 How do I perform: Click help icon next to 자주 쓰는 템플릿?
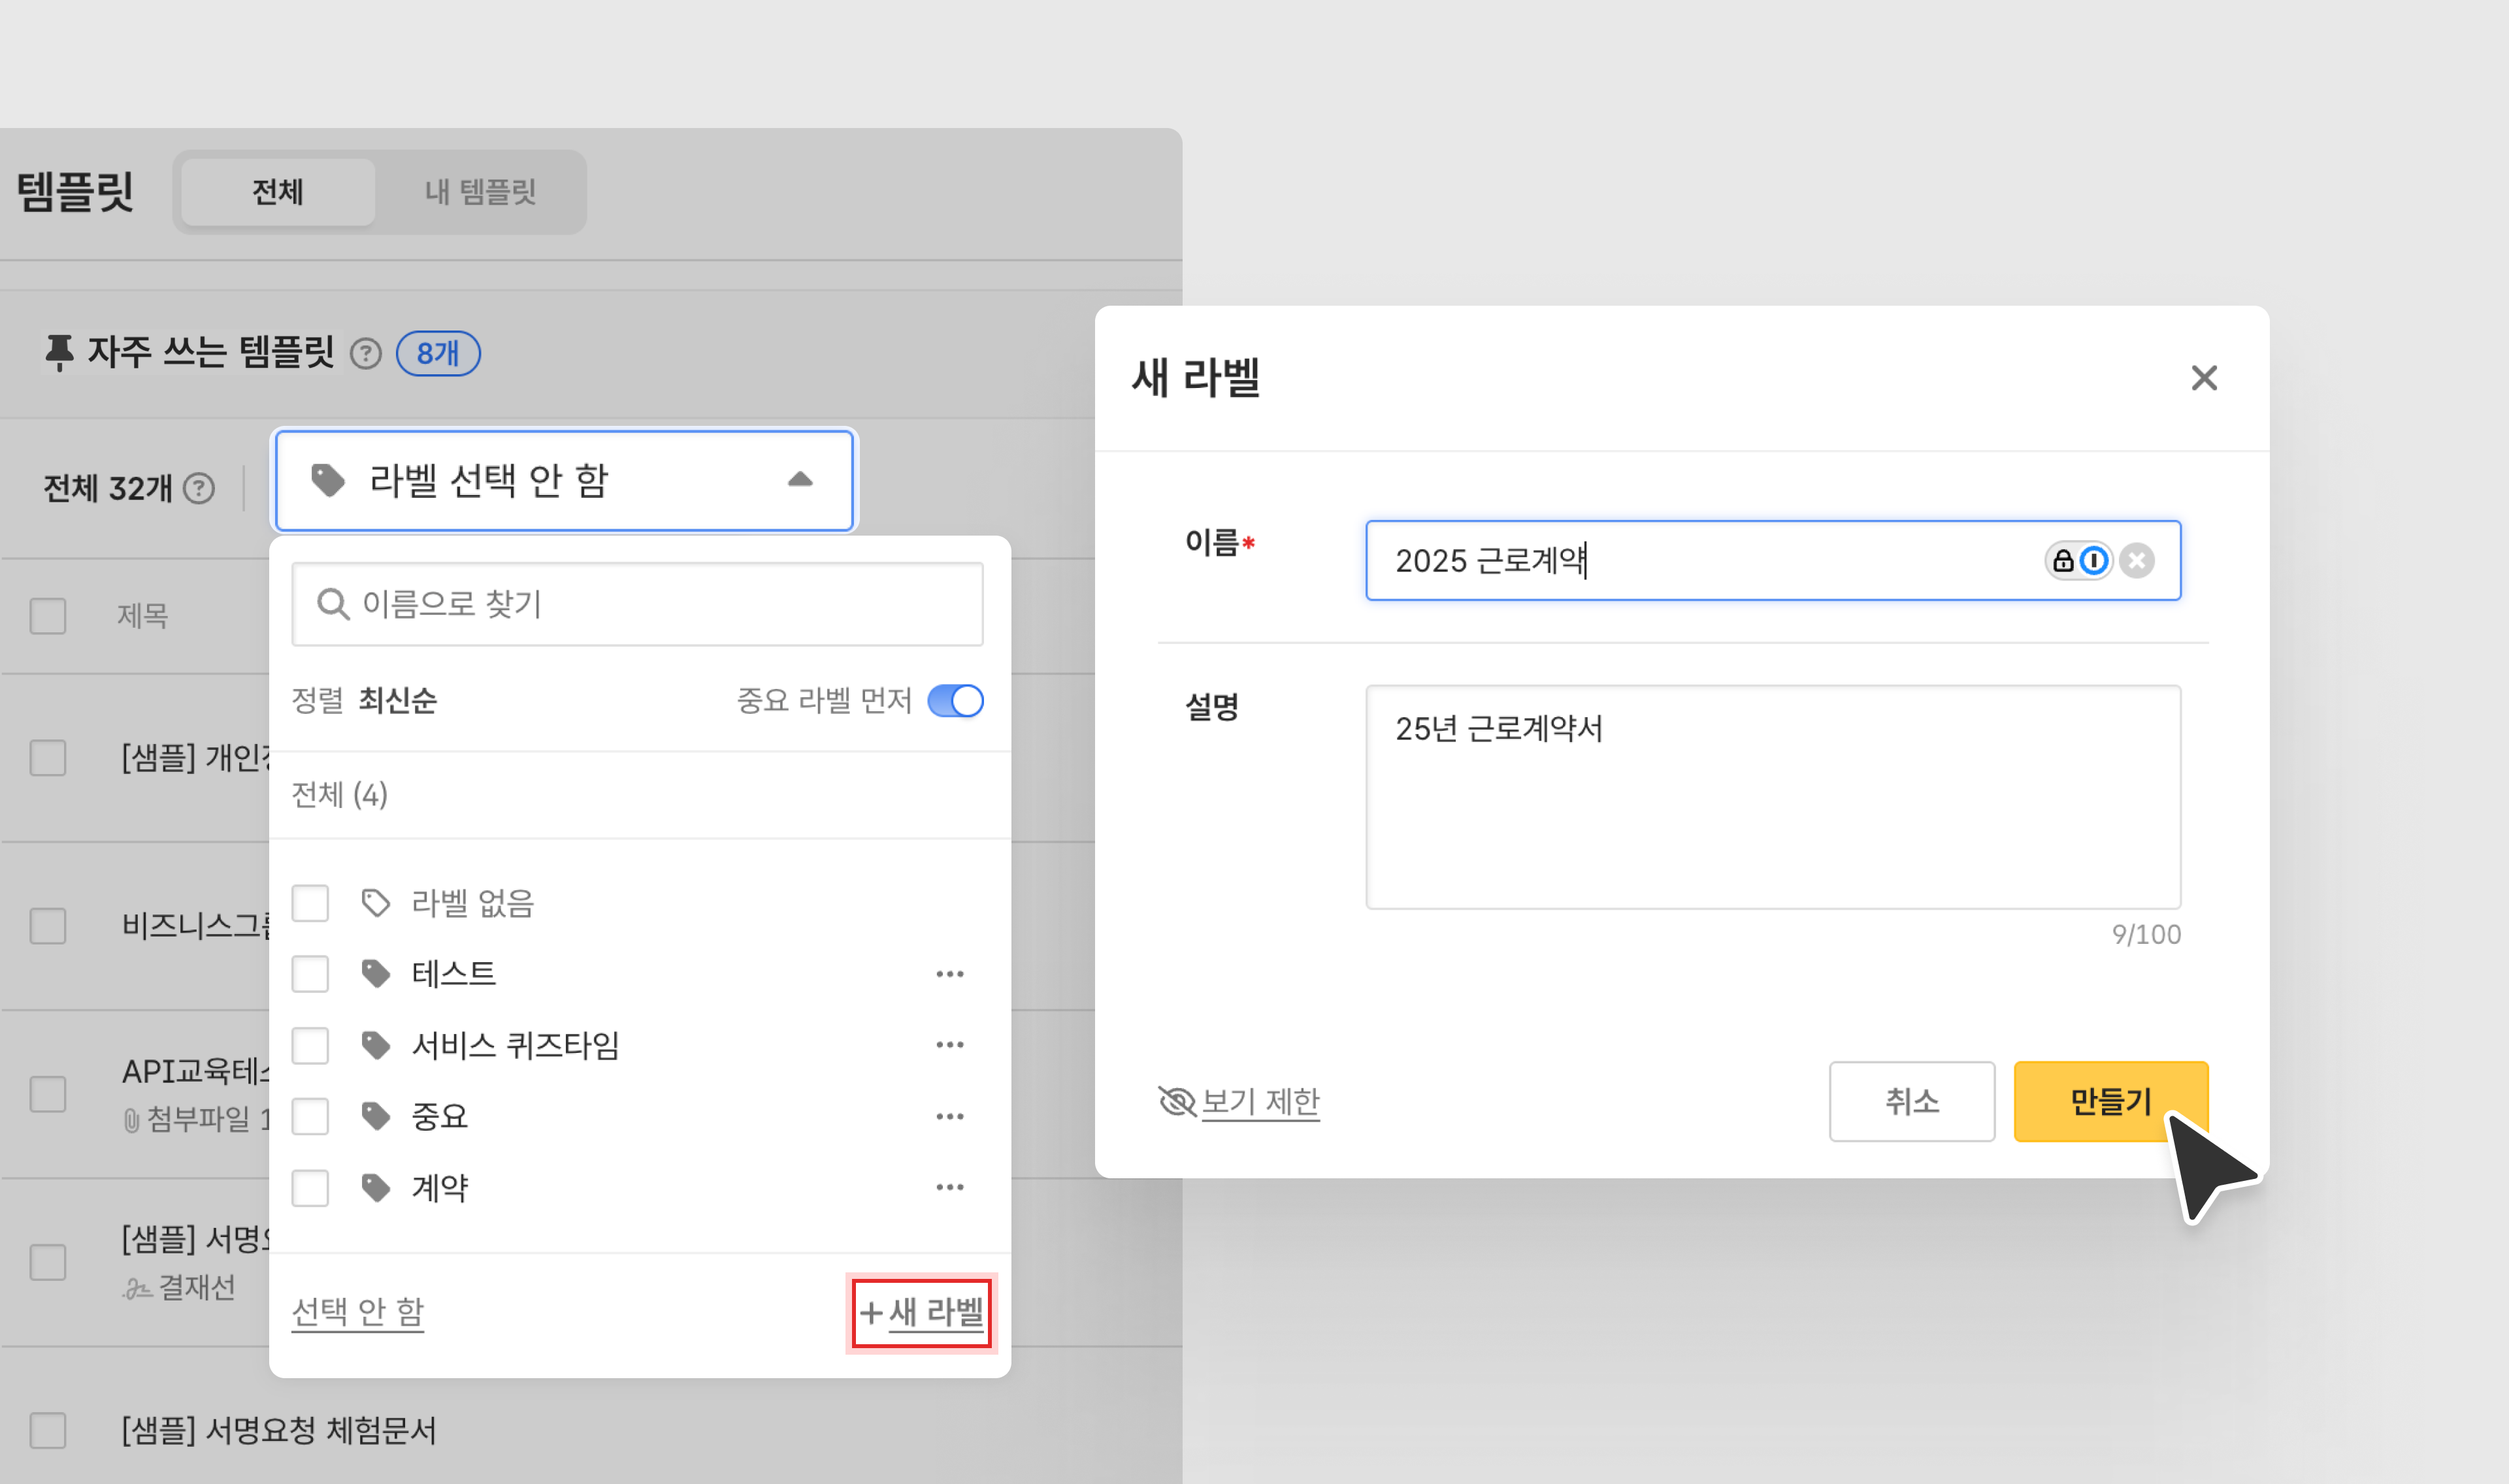(x=366, y=353)
